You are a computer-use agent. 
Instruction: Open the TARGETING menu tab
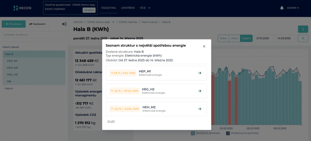click(x=108, y=8)
